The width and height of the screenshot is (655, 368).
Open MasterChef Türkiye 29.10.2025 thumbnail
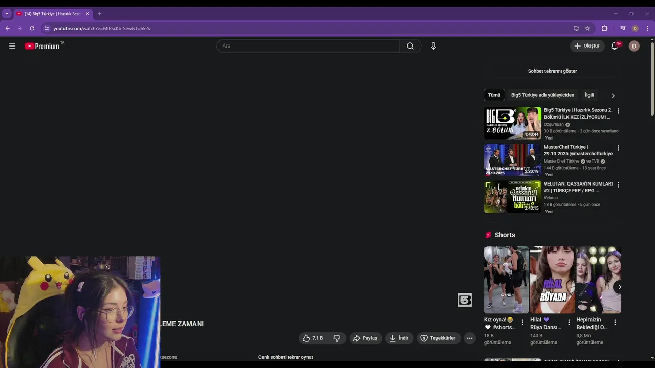pos(512,160)
